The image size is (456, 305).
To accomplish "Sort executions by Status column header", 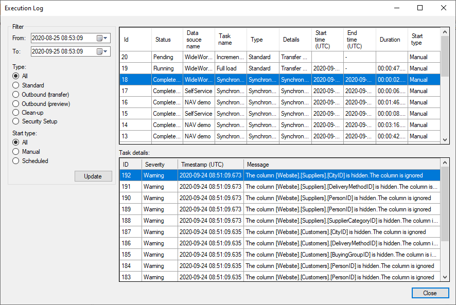I will click(163, 40).
